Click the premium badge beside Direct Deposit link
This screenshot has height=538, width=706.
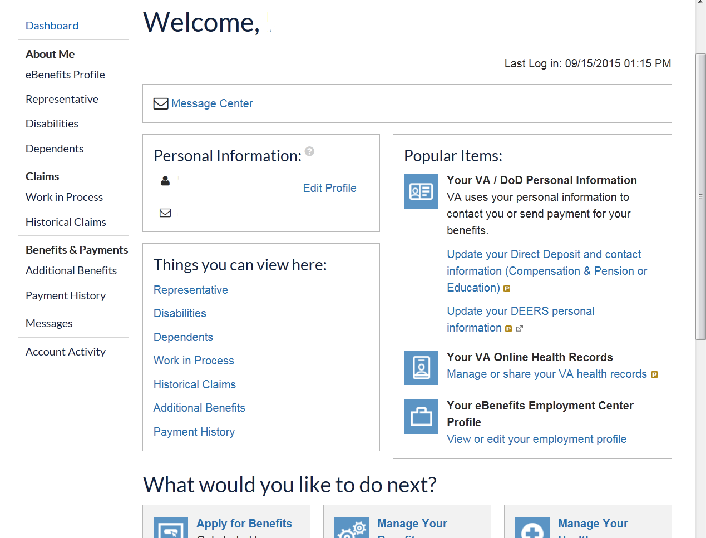(507, 288)
